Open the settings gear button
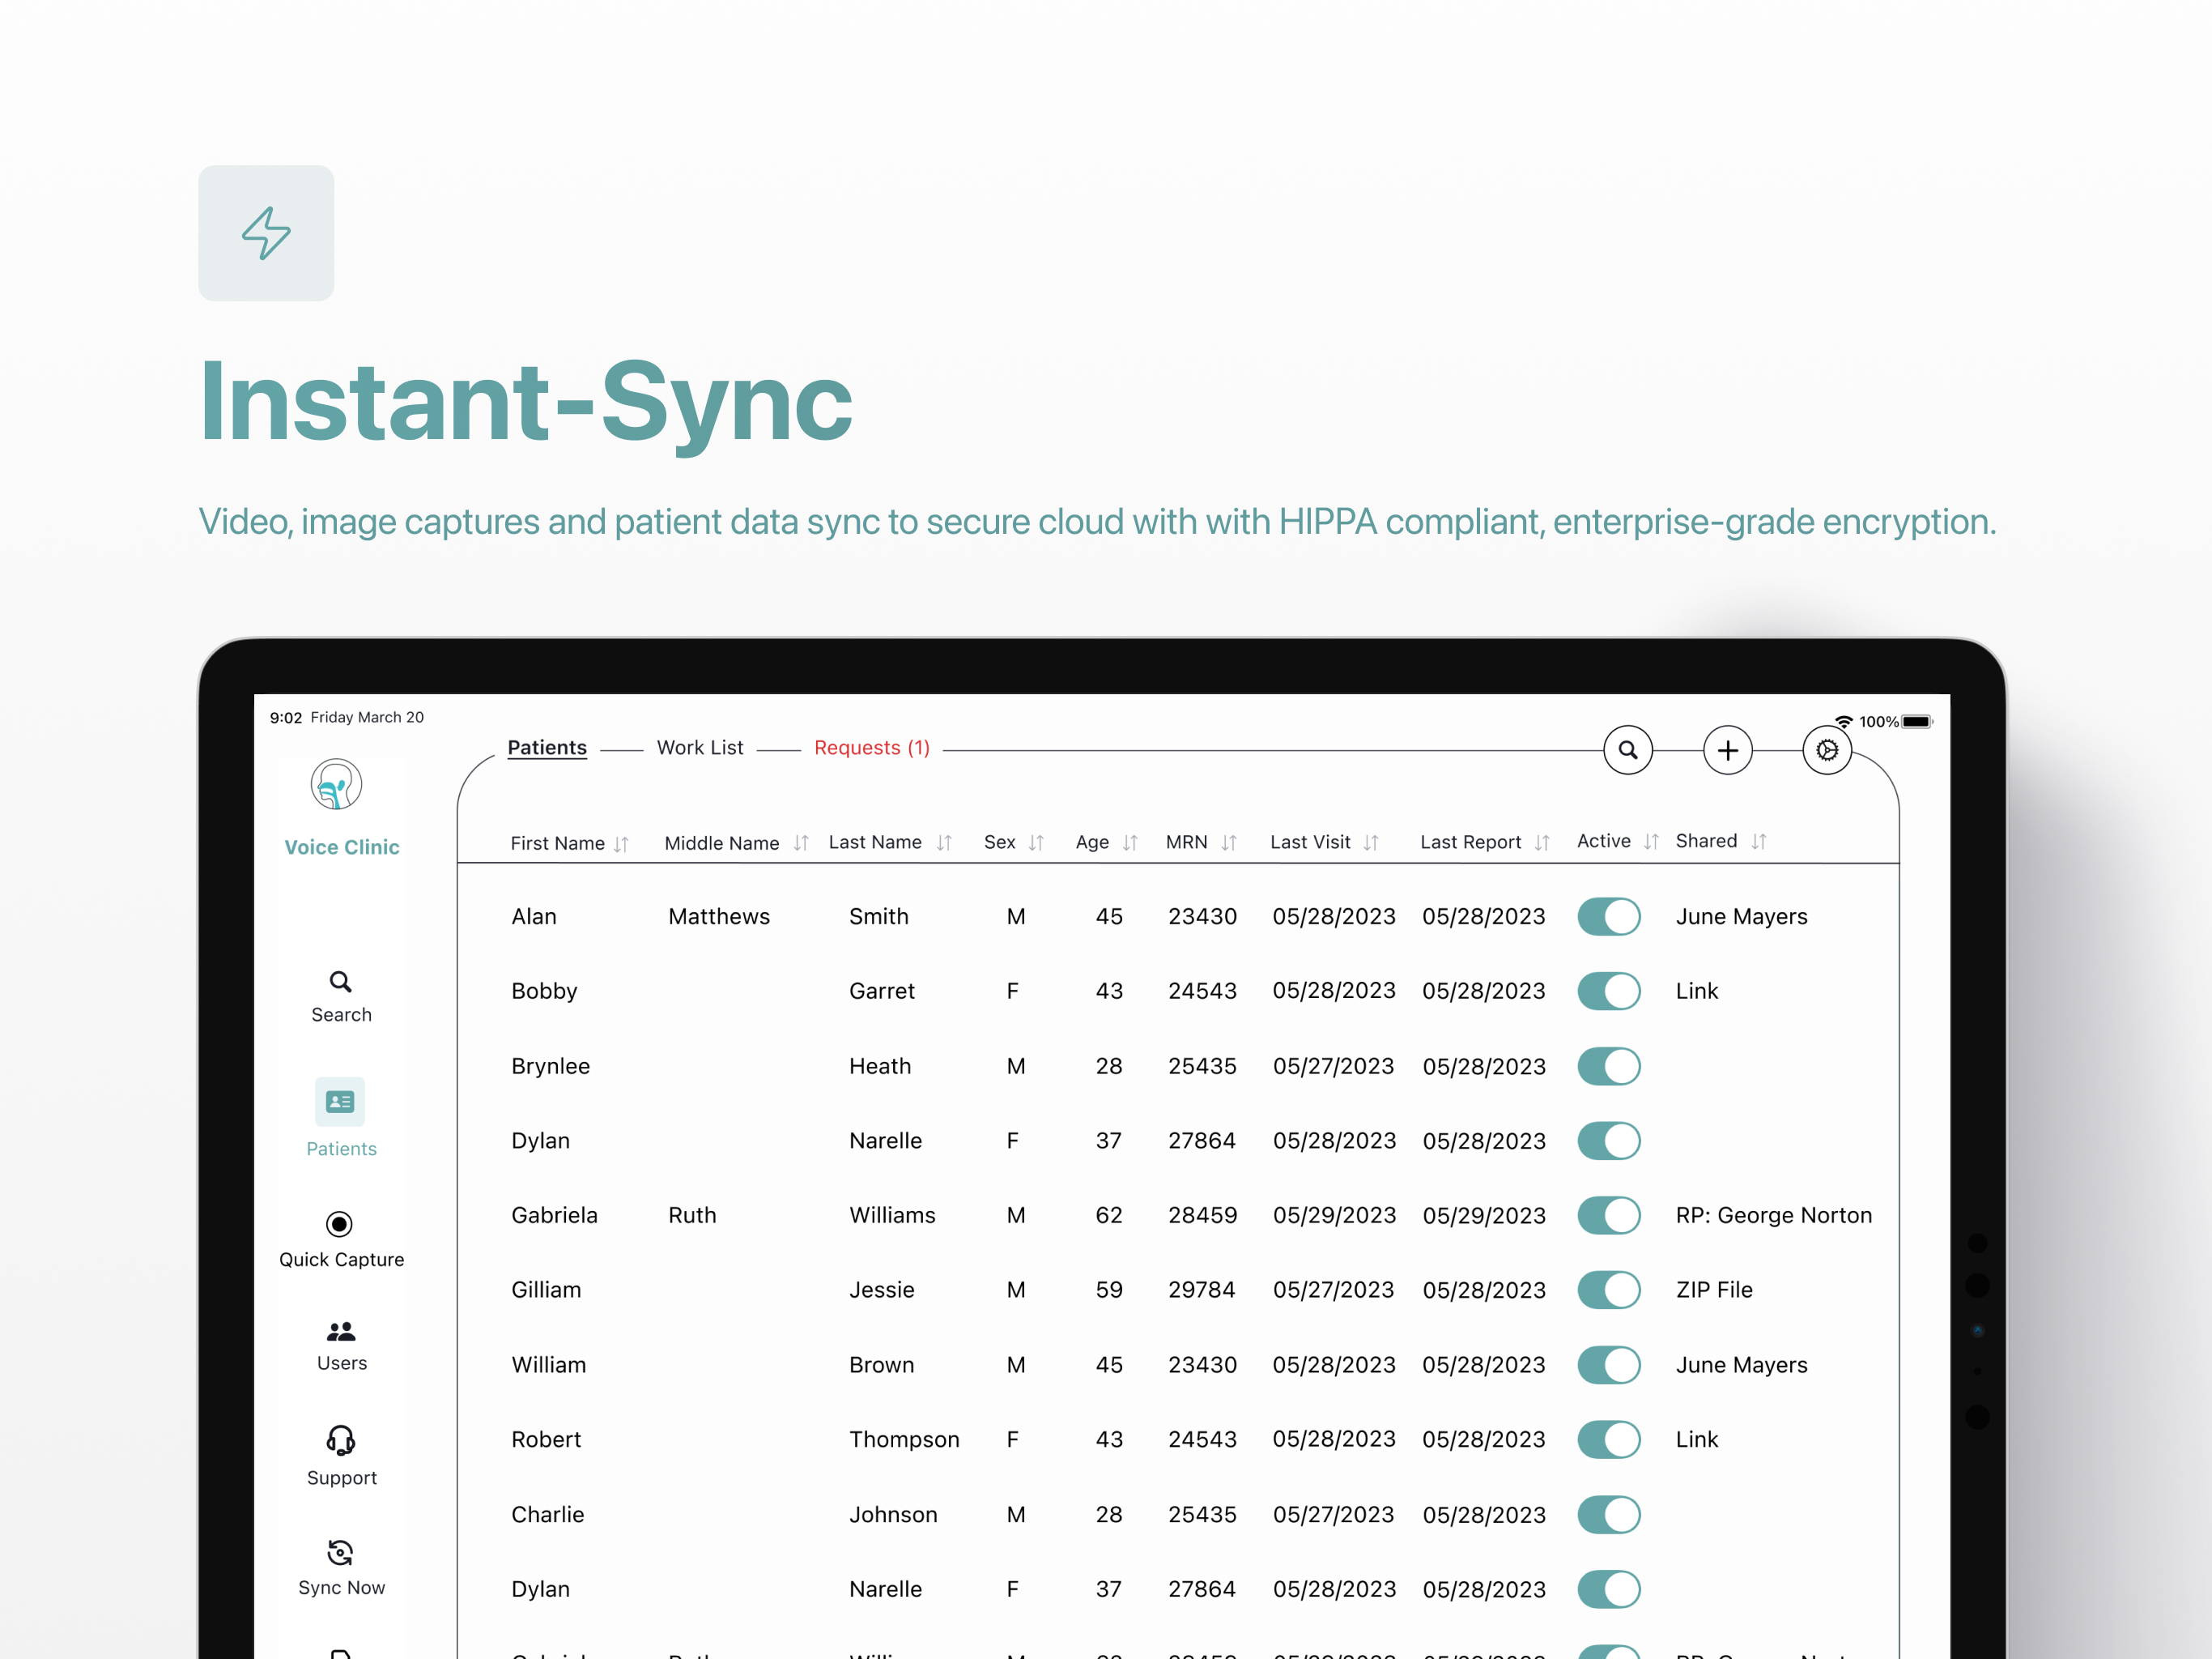 coord(1826,749)
